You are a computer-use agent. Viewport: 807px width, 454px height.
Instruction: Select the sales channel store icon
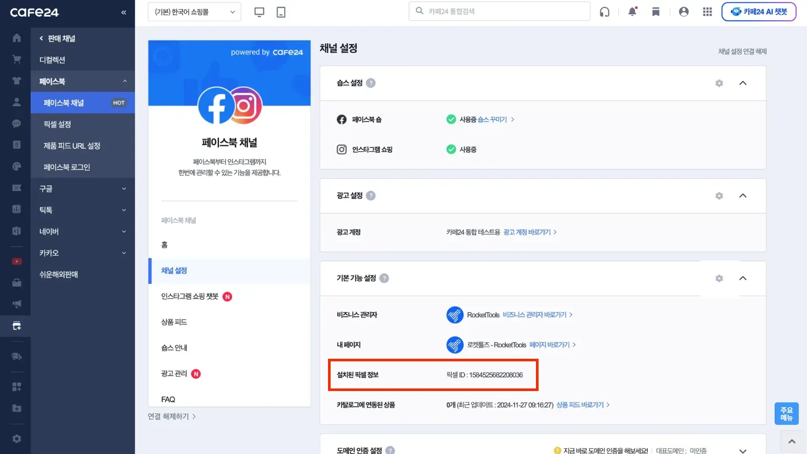[x=17, y=326]
